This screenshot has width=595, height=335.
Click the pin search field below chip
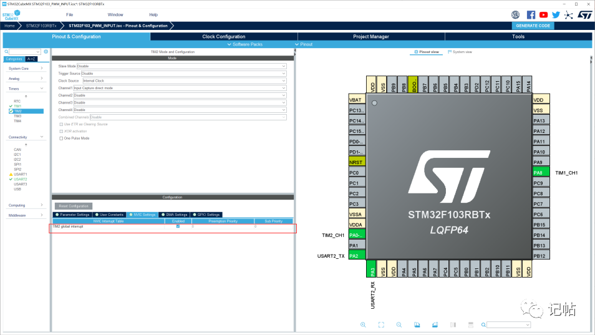point(508,325)
